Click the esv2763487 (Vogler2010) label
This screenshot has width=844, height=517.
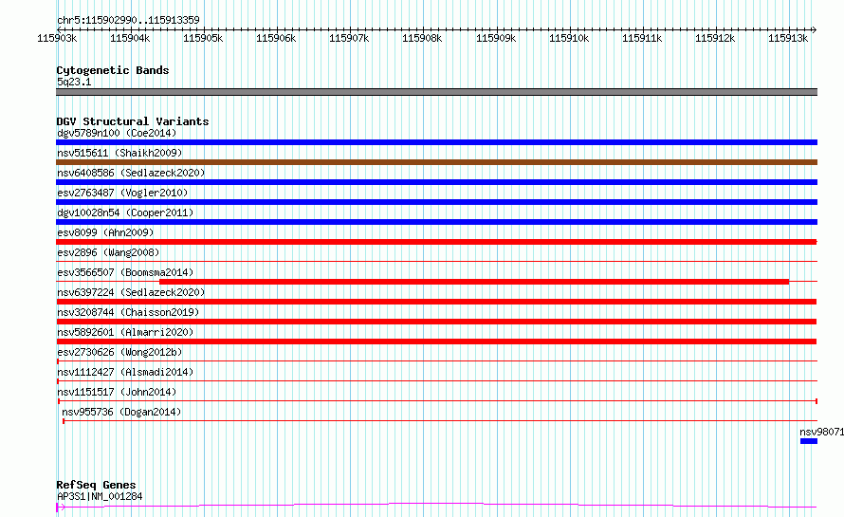click(x=122, y=193)
